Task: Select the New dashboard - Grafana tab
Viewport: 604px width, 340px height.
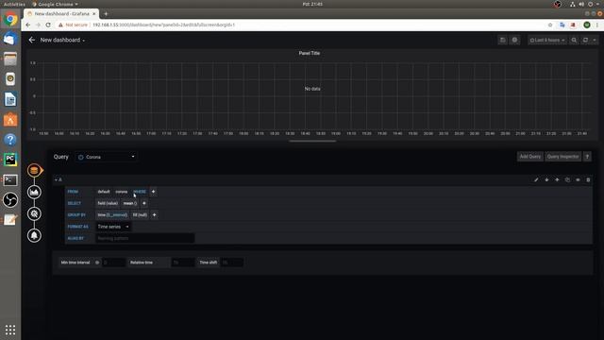Action: (61, 13)
